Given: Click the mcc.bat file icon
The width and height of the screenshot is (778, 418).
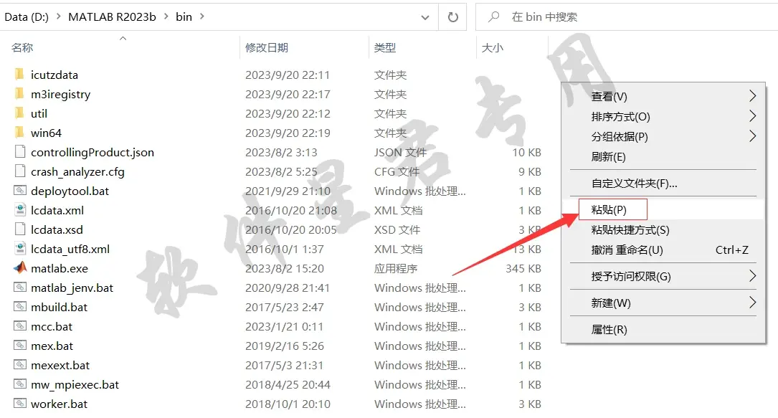Looking at the screenshot, I should (x=20, y=326).
